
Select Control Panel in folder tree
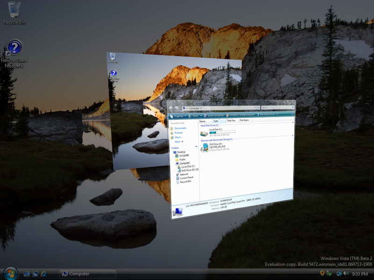tap(186, 178)
